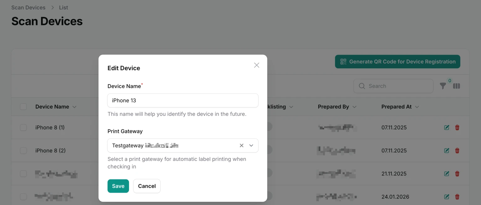Open the table filter funnel icon

(442, 86)
